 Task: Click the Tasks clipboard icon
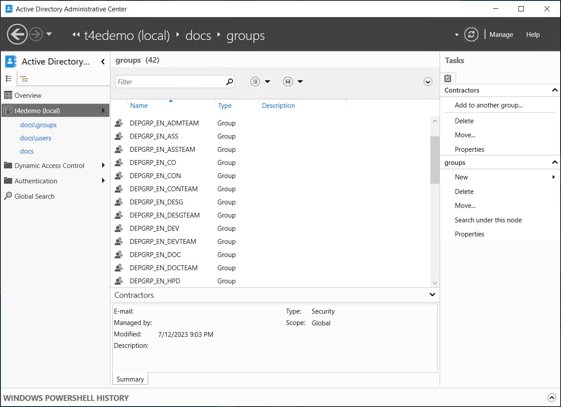[x=447, y=78]
